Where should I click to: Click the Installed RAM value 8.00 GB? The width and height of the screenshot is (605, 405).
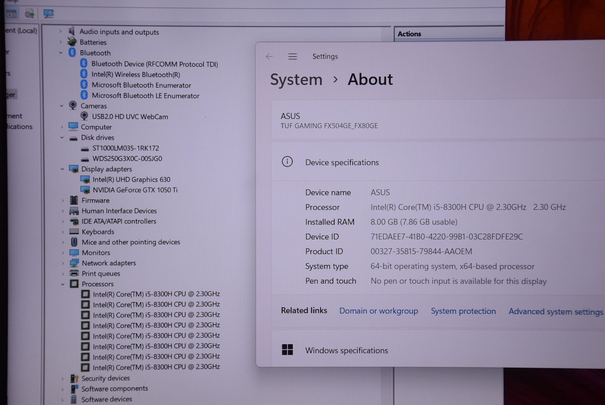(414, 222)
